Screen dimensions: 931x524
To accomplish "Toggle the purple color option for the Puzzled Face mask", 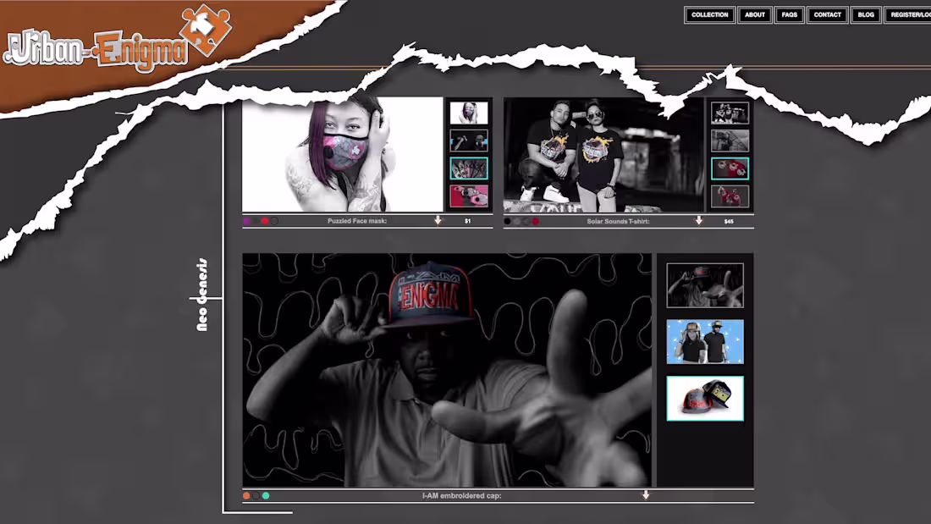I will tap(246, 221).
